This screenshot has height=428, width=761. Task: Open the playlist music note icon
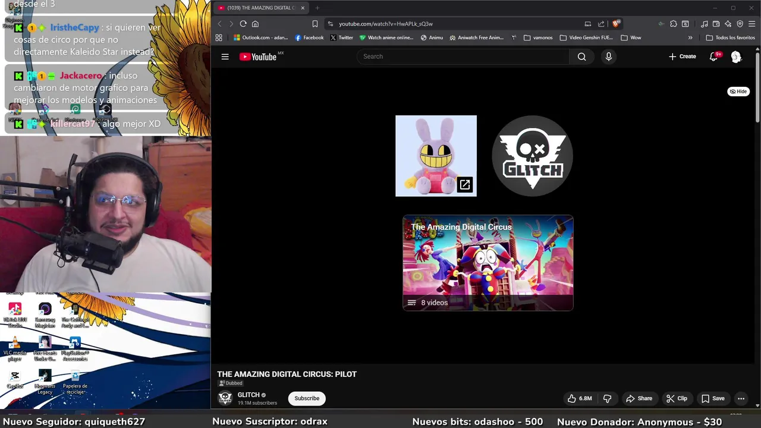click(705, 24)
